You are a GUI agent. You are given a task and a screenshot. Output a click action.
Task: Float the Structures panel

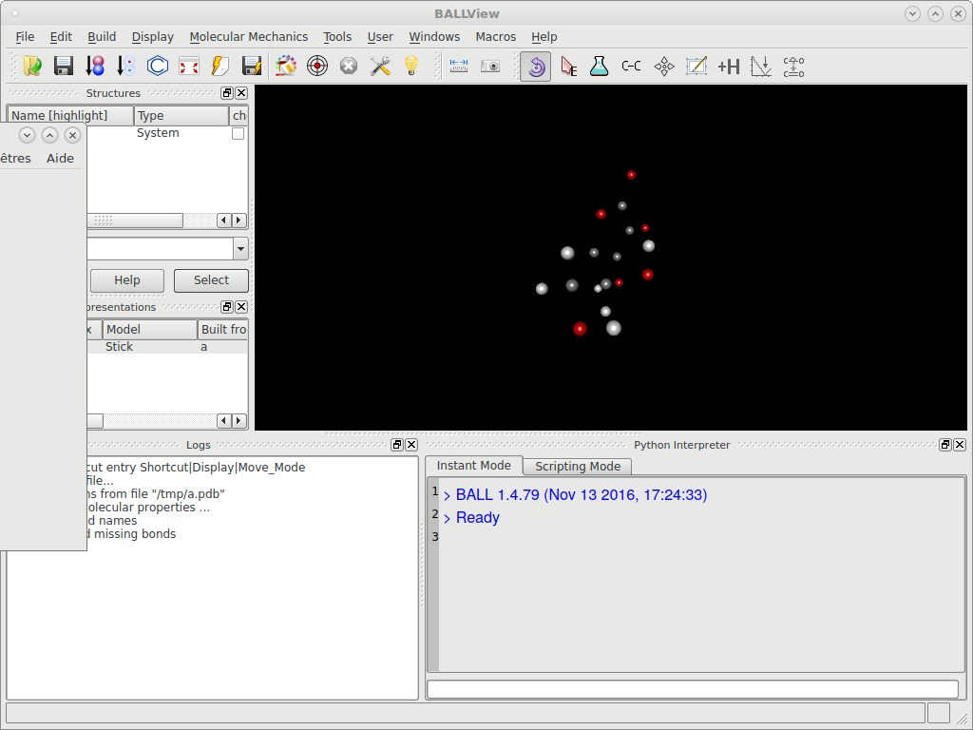pos(227,93)
